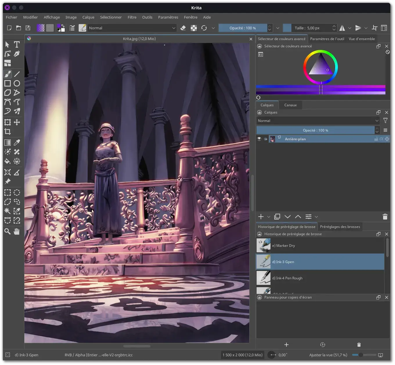Add a new screenshot snapshot
The height and width of the screenshot is (365, 395).
click(286, 345)
